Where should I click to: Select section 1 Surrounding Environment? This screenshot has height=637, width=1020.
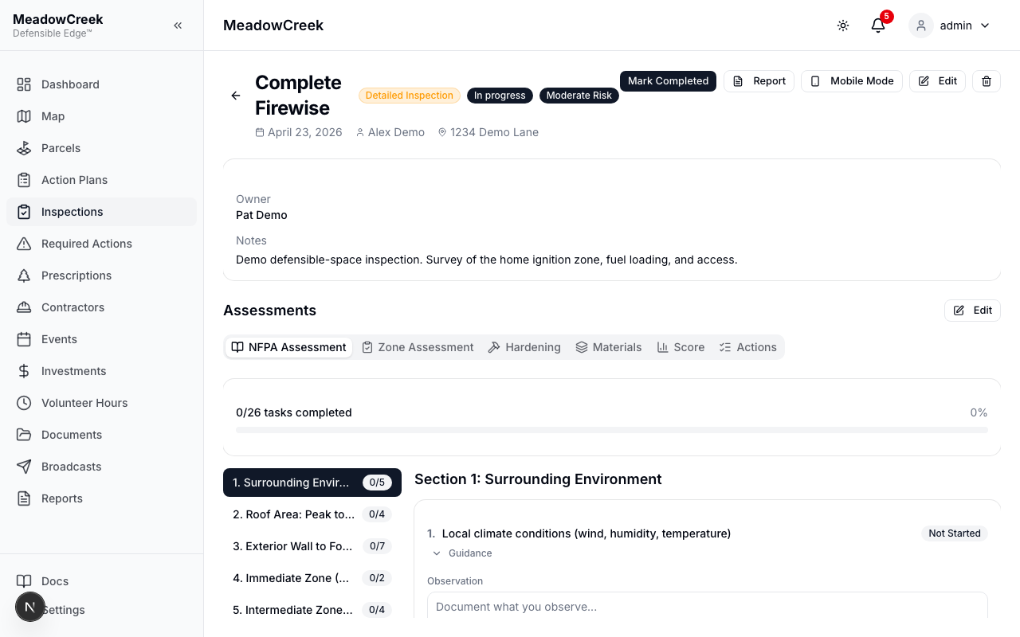click(x=312, y=483)
